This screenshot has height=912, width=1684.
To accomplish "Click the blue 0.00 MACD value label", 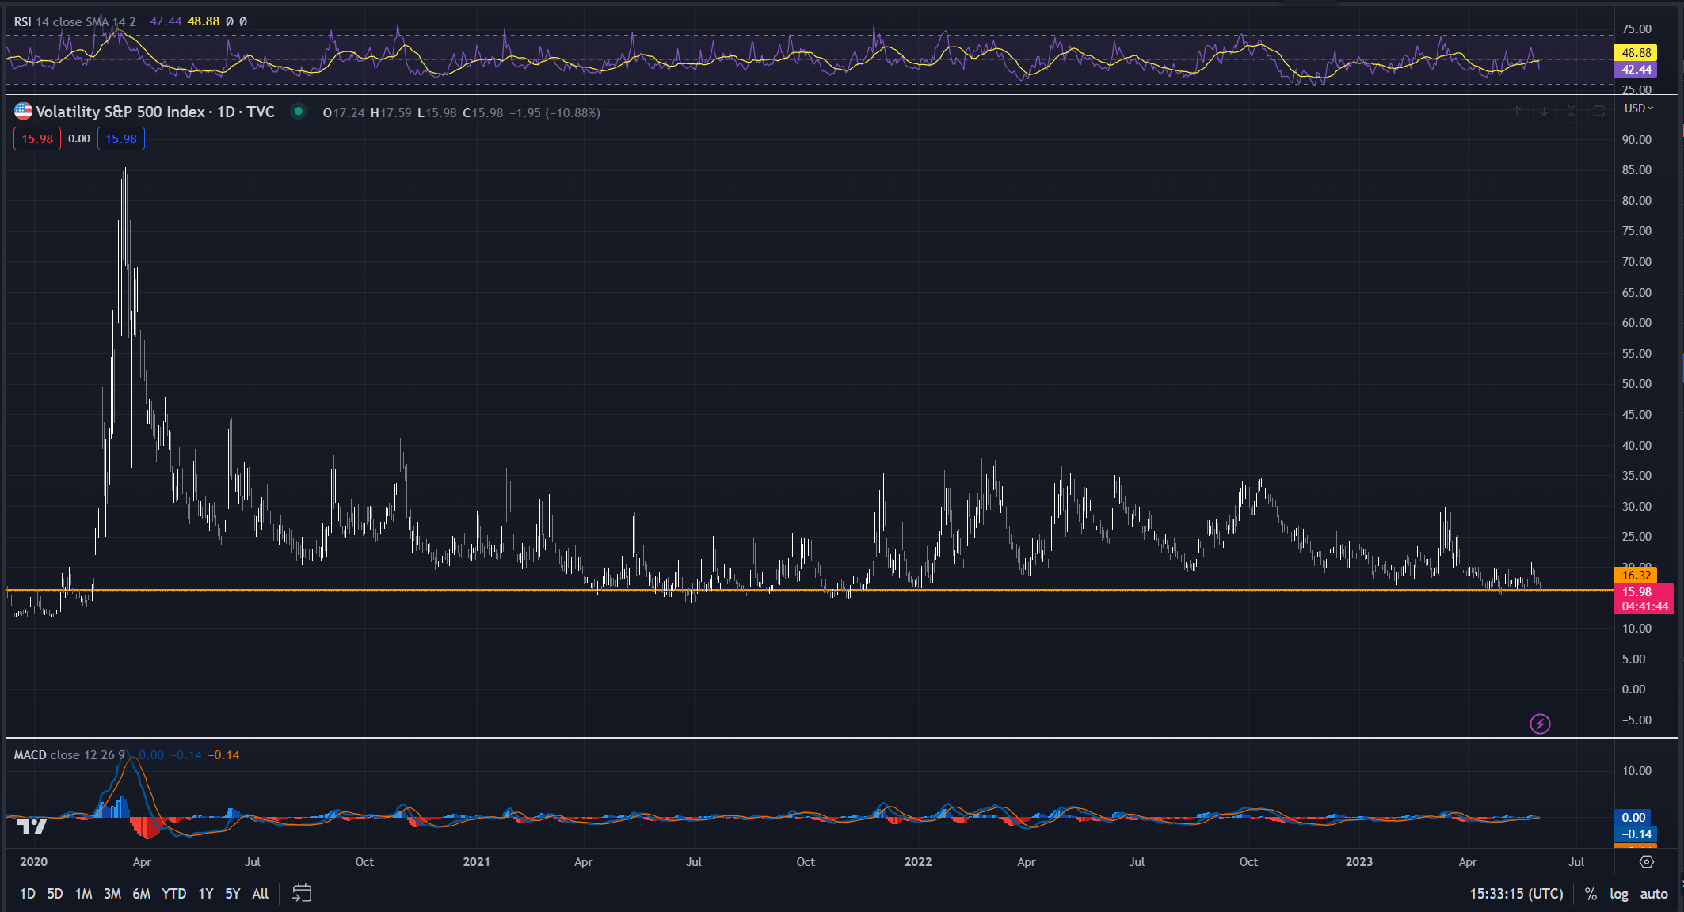I will click(x=1634, y=817).
